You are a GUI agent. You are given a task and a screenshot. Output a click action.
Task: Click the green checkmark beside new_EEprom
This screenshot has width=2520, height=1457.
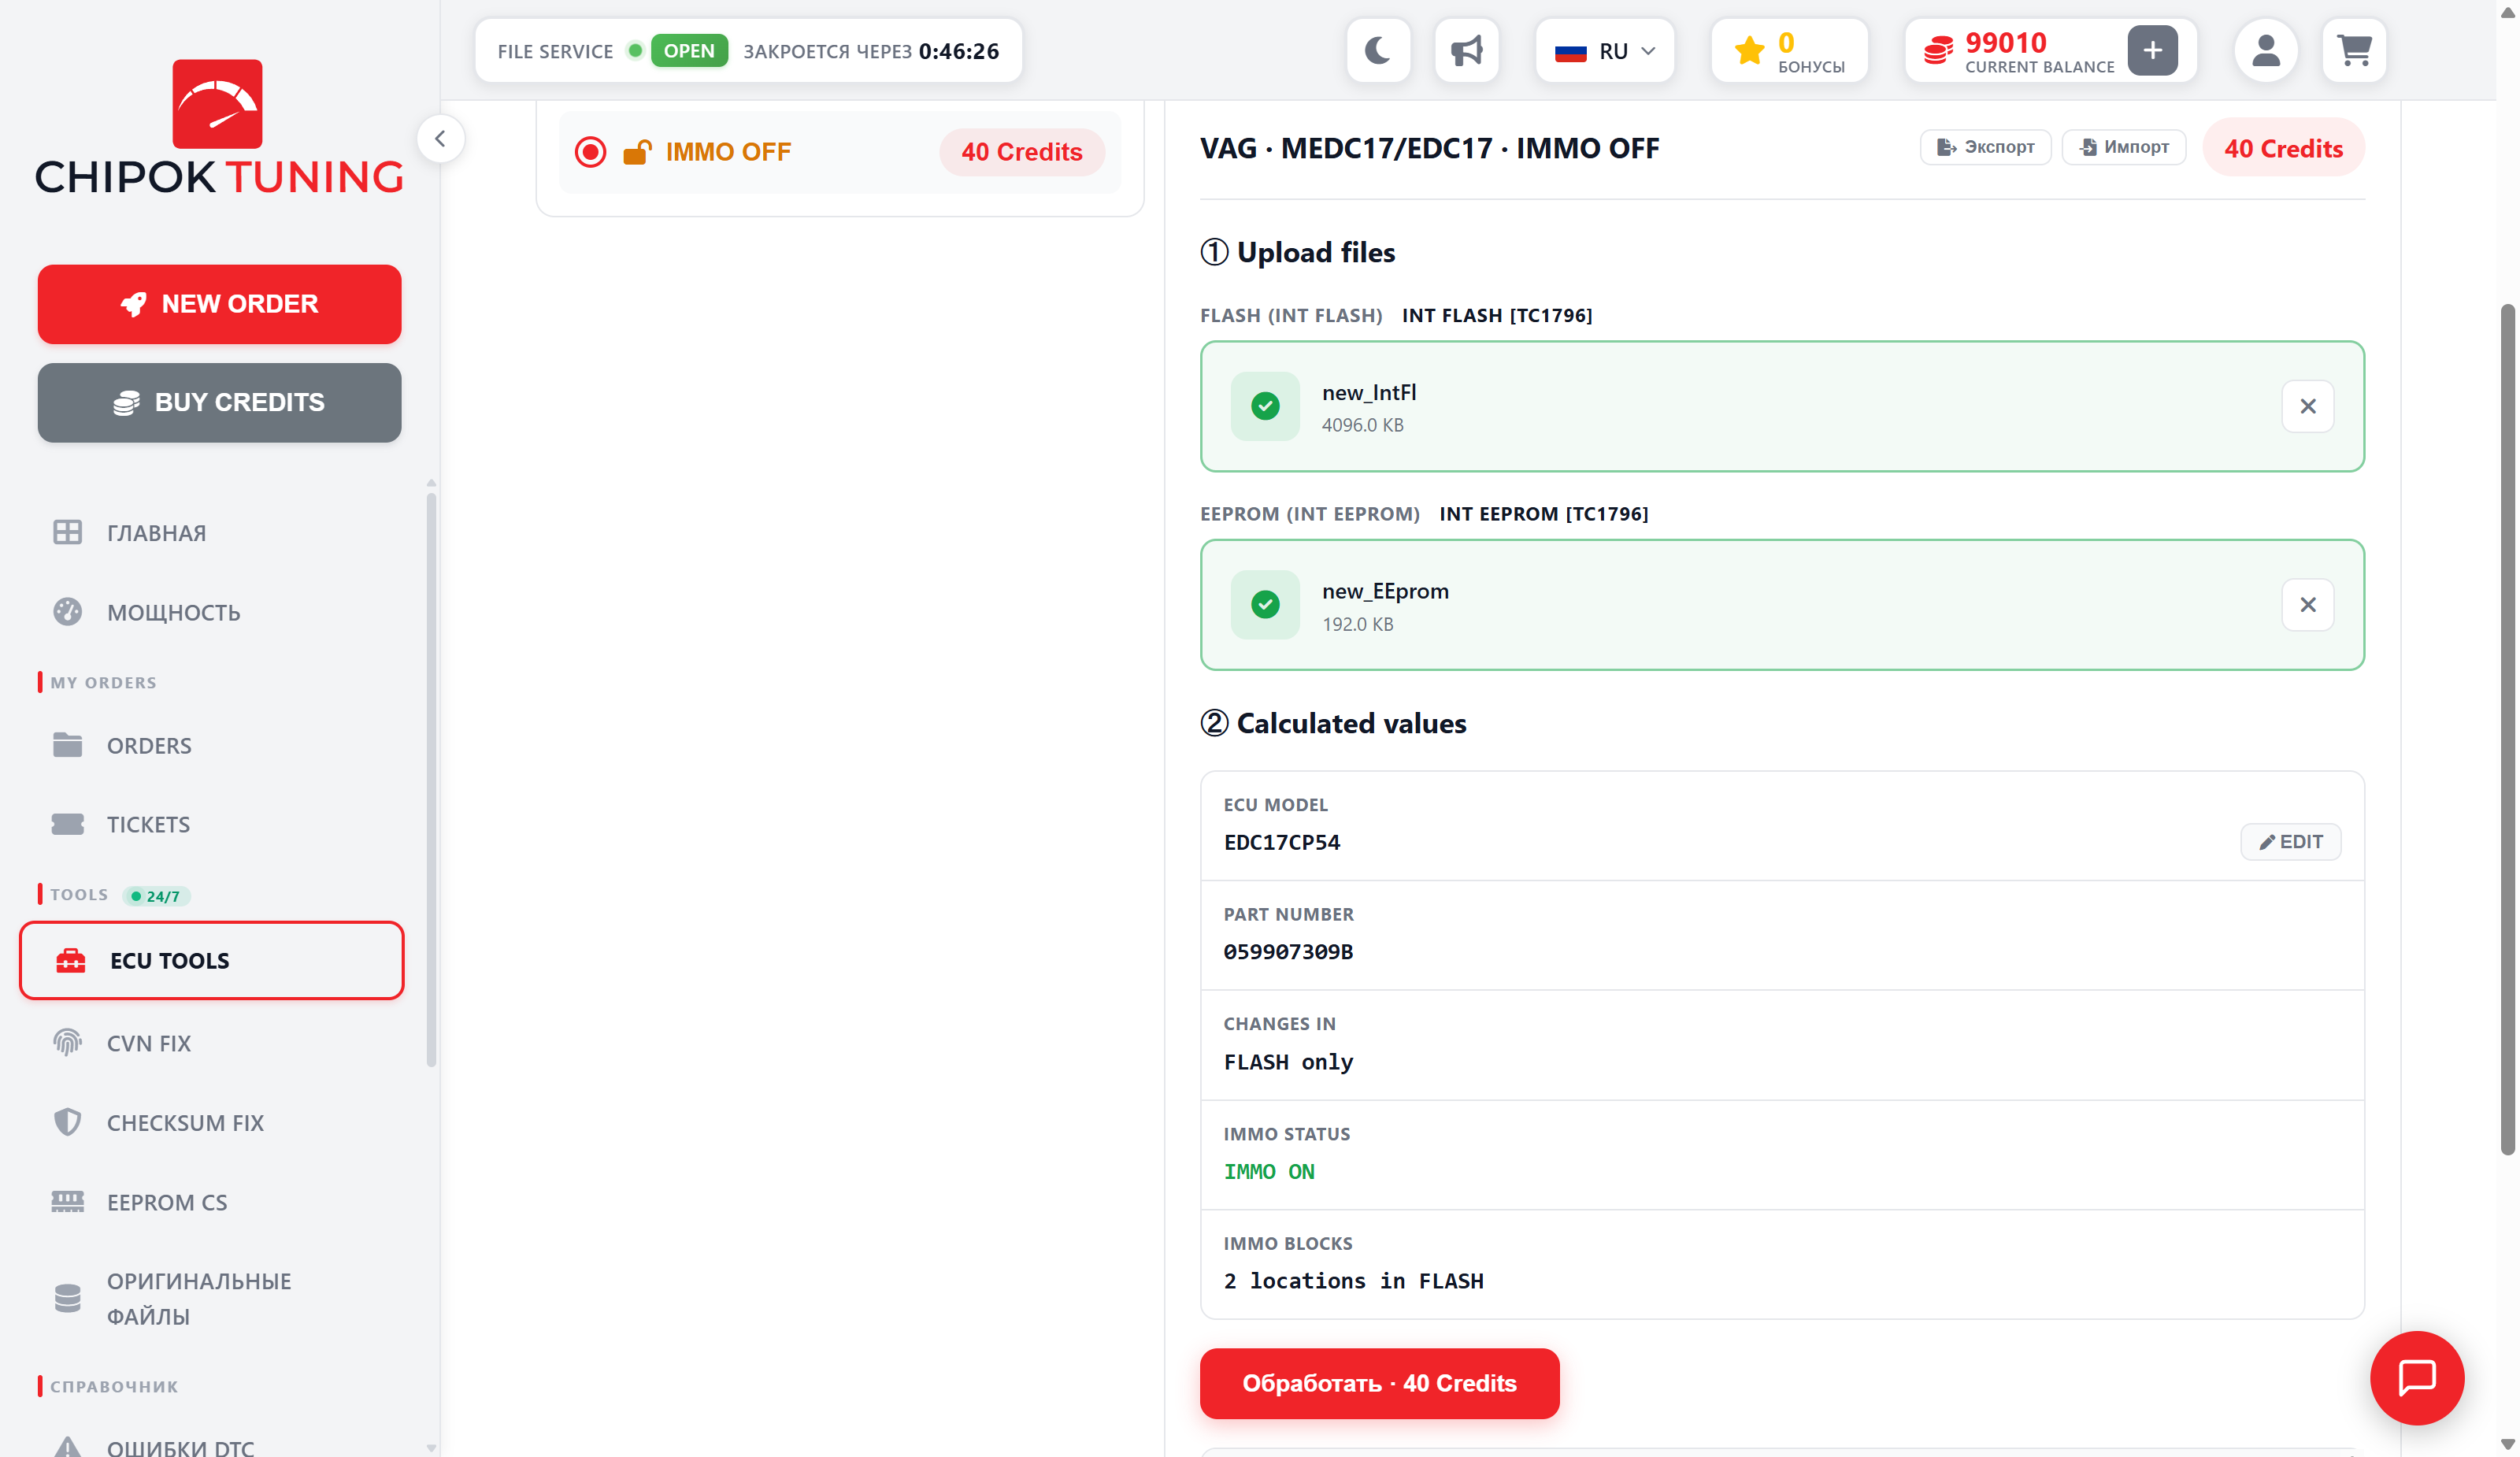pos(1265,605)
